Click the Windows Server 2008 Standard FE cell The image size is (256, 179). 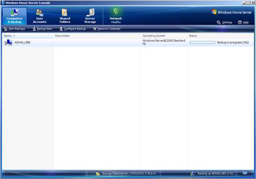click(x=164, y=42)
